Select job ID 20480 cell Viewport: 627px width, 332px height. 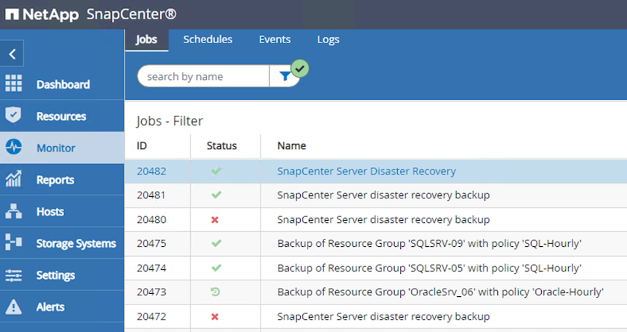(151, 219)
